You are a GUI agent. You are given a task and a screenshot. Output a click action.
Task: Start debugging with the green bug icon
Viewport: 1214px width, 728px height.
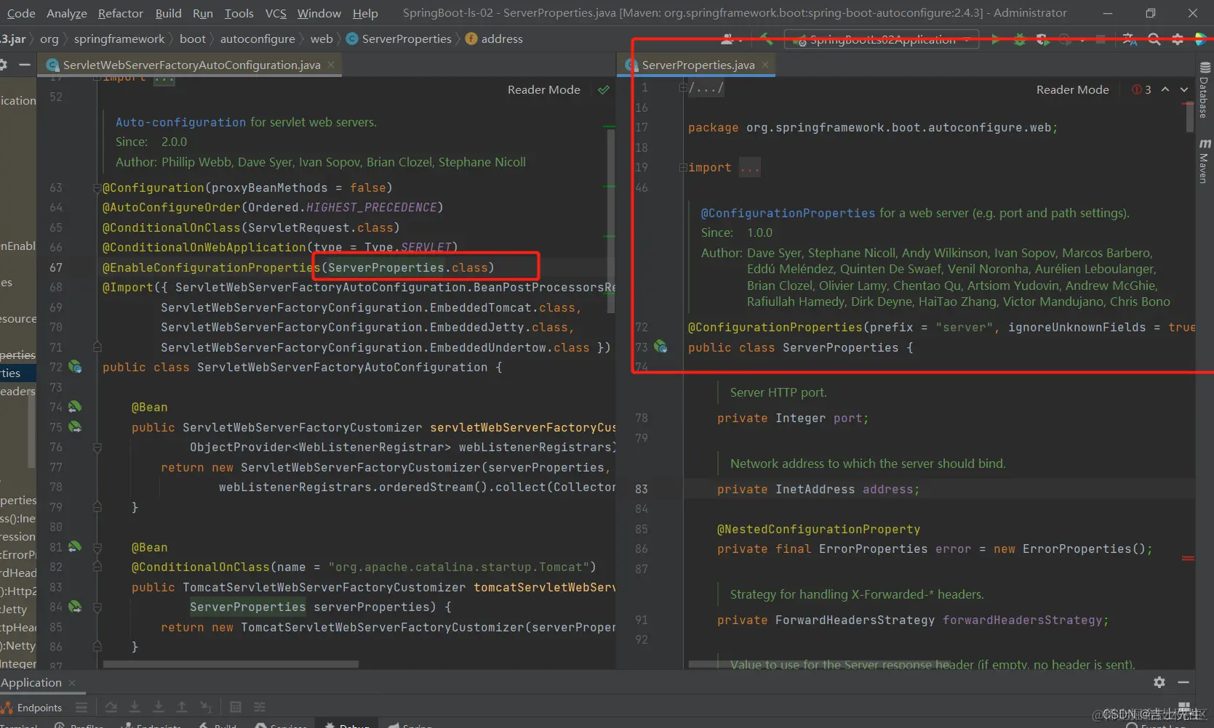[1020, 39]
